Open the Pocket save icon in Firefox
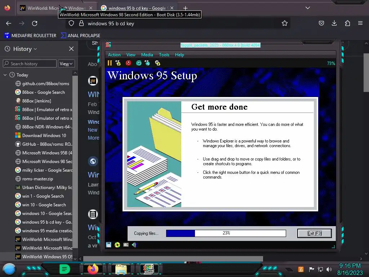This screenshot has width=369, height=277. (x=321, y=23)
